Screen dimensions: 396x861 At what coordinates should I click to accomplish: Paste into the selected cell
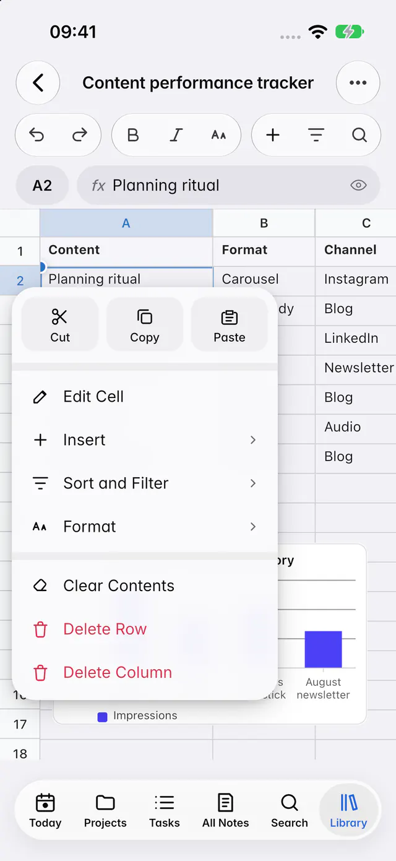[x=230, y=324]
